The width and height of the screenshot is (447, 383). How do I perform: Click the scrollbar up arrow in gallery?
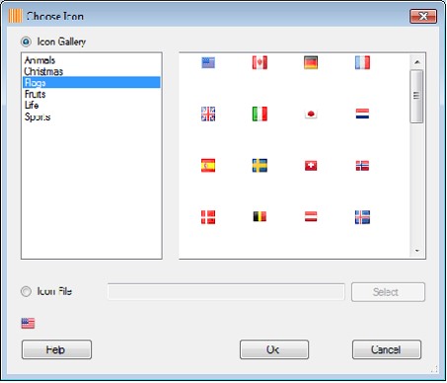[x=417, y=62]
